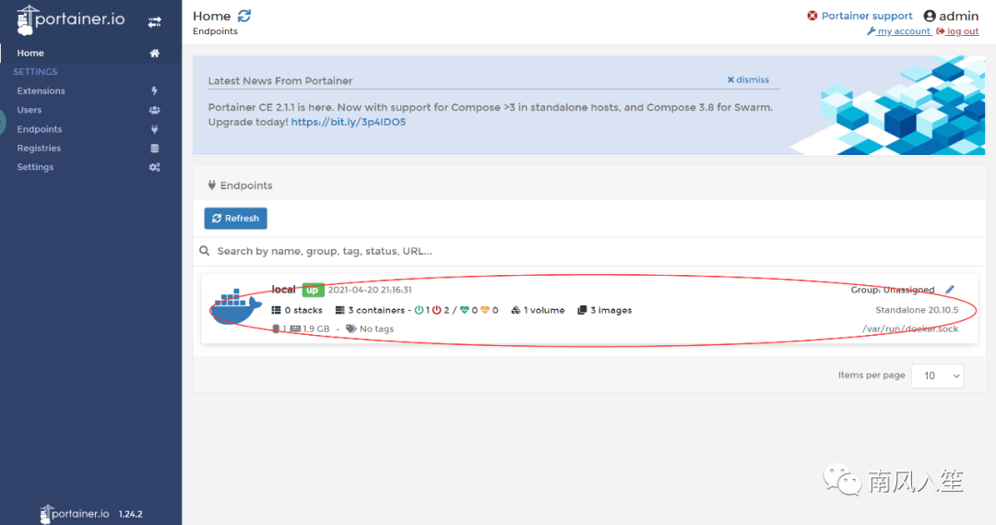996x525 pixels.
Task: Click the stacks list icon
Action: [x=277, y=310]
